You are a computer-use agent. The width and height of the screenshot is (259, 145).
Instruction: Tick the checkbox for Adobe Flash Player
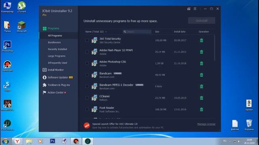click(x=87, y=52)
